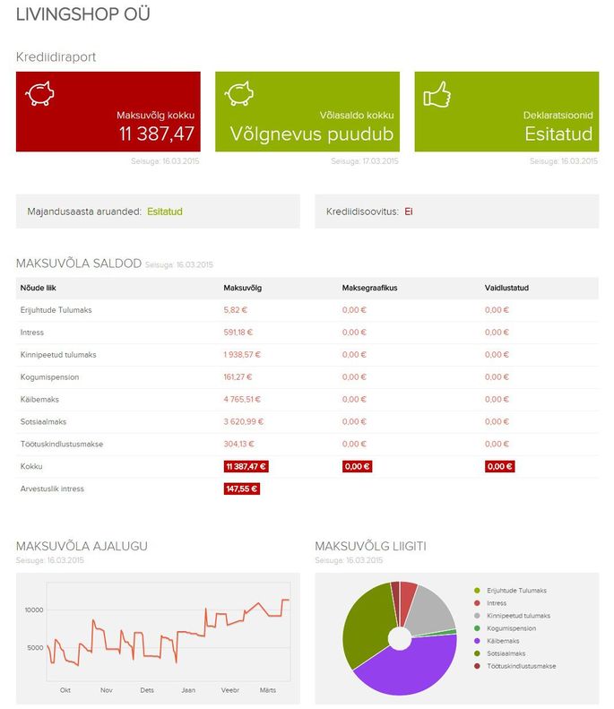Select the olive Sotsiaalmaks legend dot
Screen dimensions: 614x709
point(477,653)
